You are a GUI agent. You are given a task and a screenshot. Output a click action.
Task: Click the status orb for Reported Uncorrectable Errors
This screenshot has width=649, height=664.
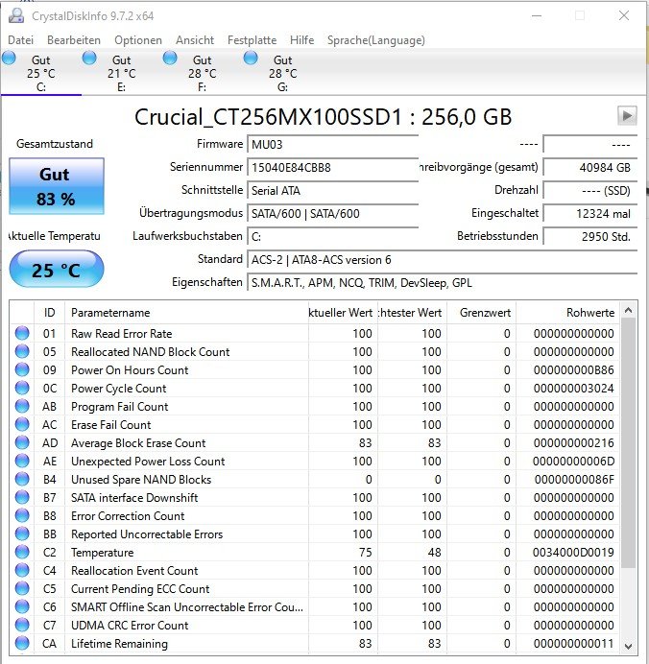point(22,534)
